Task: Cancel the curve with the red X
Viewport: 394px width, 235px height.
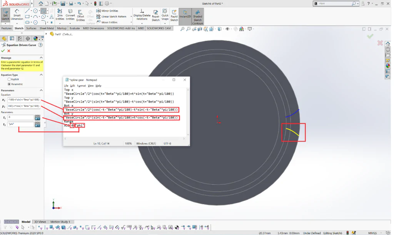Action: coord(9,51)
